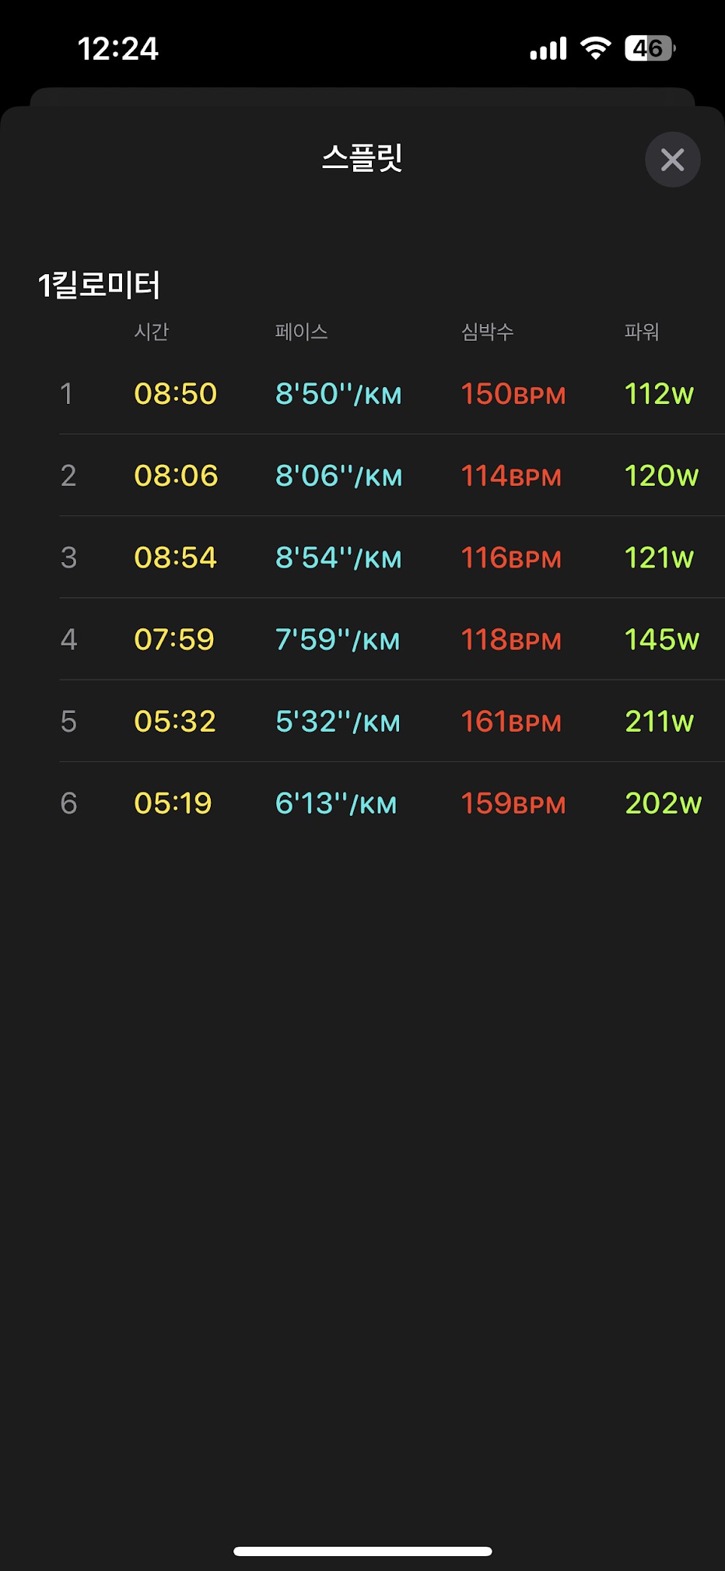This screenshot has height=1571, width=725.
Task: Tap the 1킬로미터 section heading
Action: tap(100, 285)
